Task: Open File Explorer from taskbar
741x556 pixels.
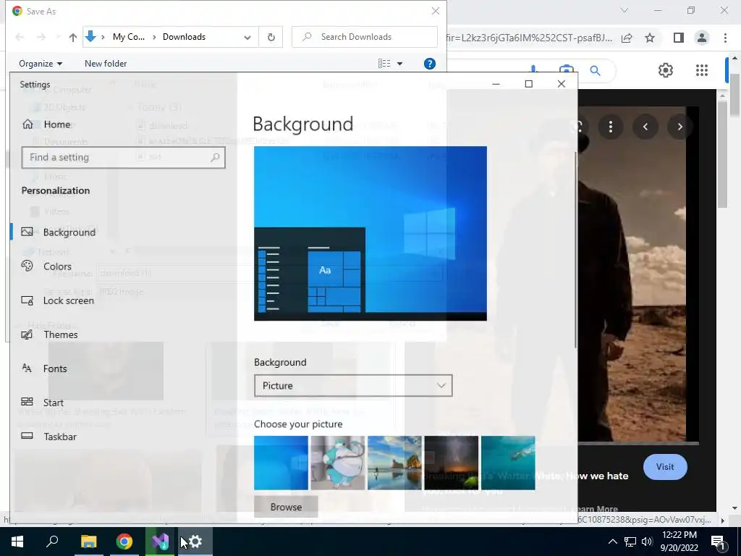Action: click(88, 542)
